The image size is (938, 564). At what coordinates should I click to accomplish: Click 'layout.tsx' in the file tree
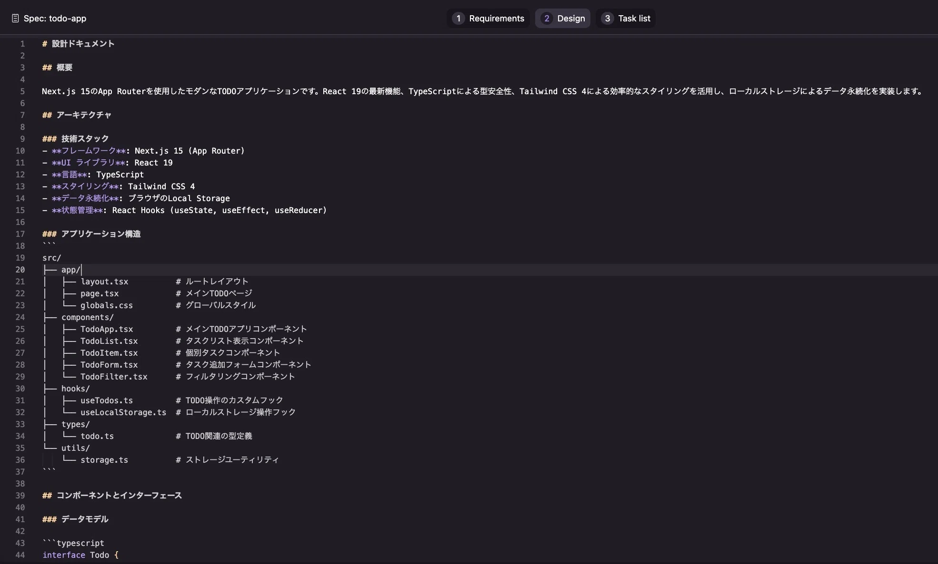(x=104, y=282)
